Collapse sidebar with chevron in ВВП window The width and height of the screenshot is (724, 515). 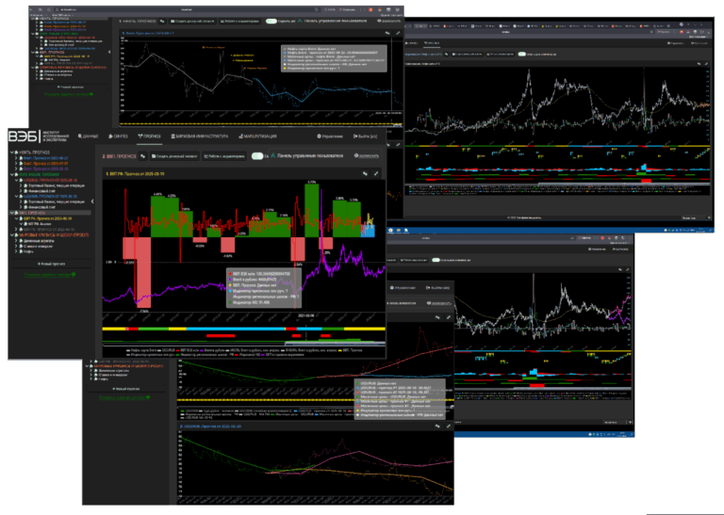pyautogui.click(x=92, y=201)
